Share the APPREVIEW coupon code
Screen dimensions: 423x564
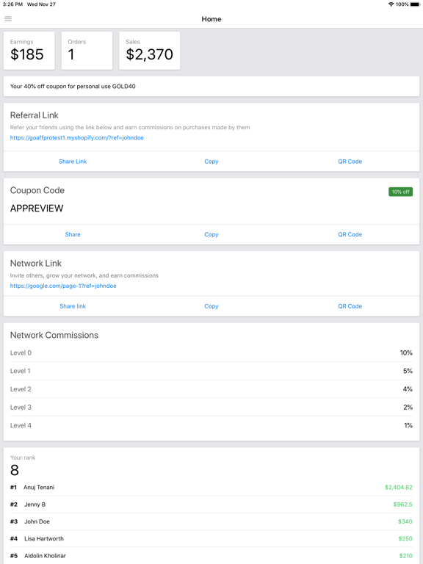tap(73, 234)
